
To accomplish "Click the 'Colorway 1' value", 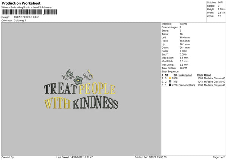I will click(x=20, y=20).
